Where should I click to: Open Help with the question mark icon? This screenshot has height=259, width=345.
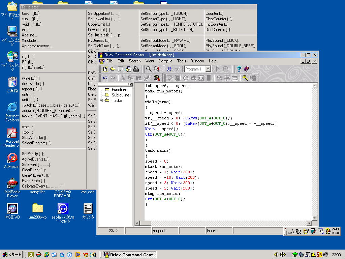239,69
